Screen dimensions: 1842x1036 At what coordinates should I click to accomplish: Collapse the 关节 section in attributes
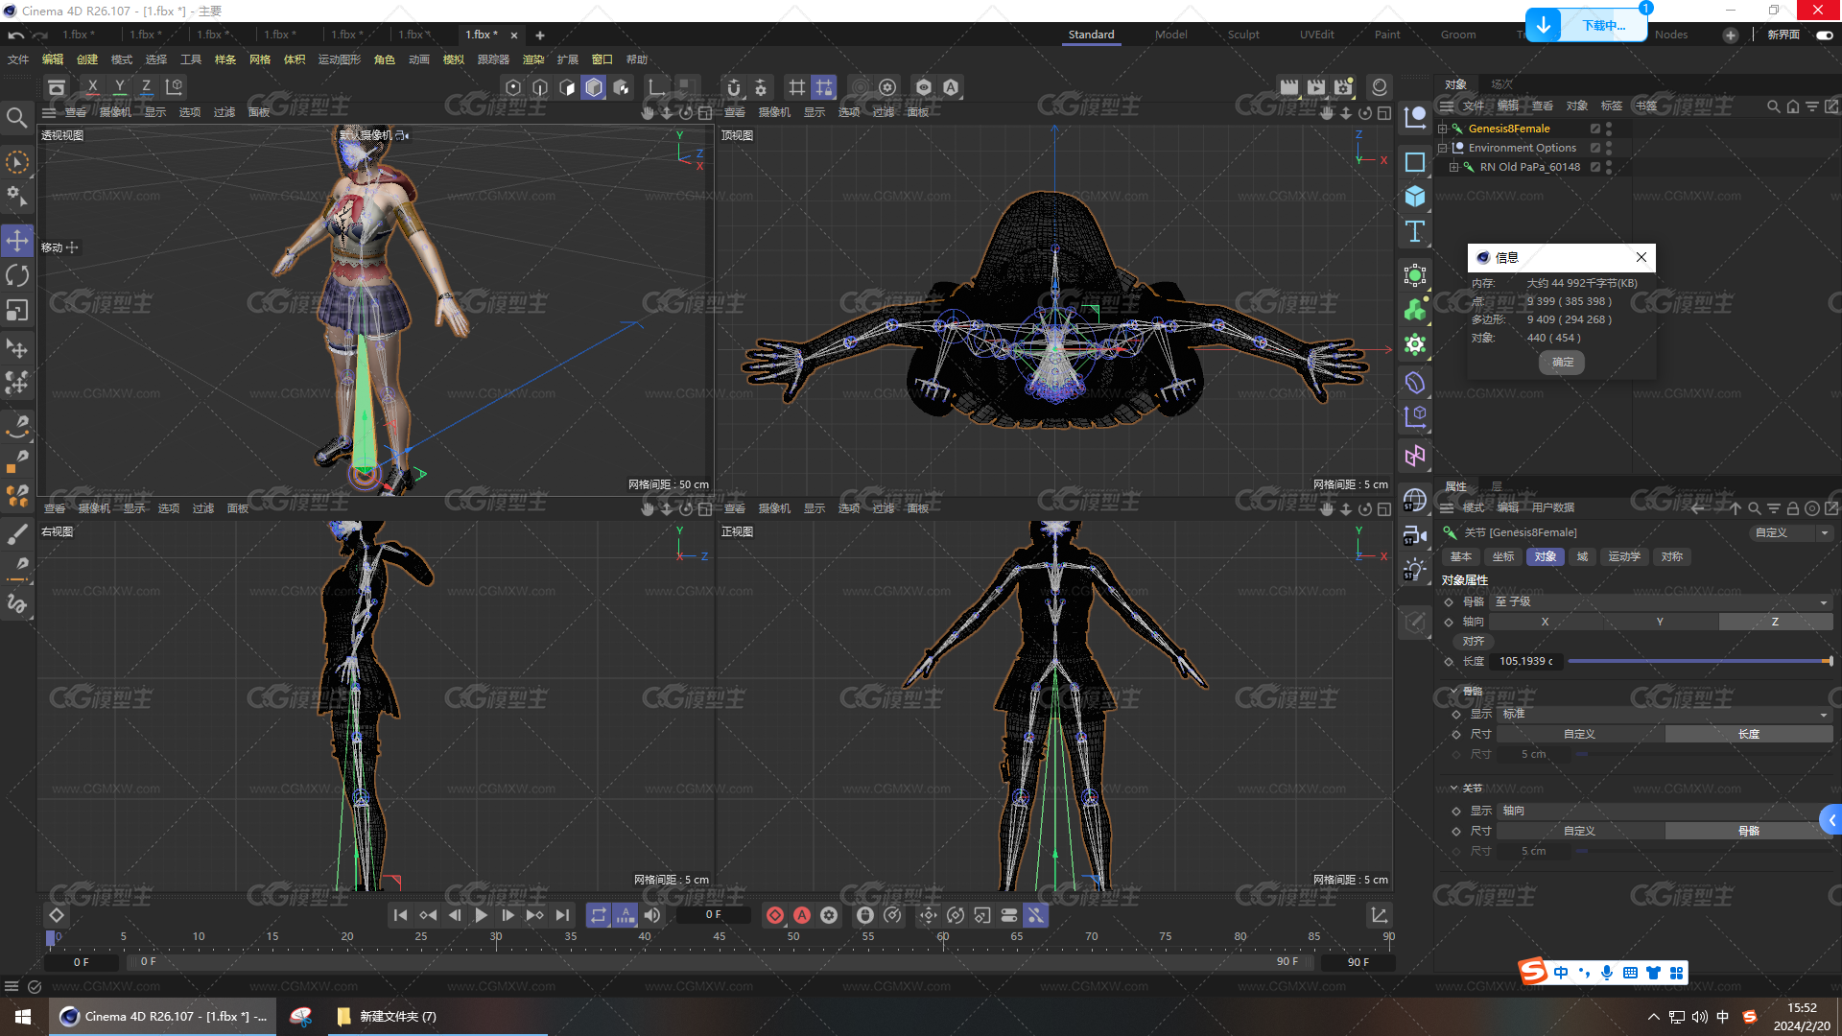pos(1454,788)
